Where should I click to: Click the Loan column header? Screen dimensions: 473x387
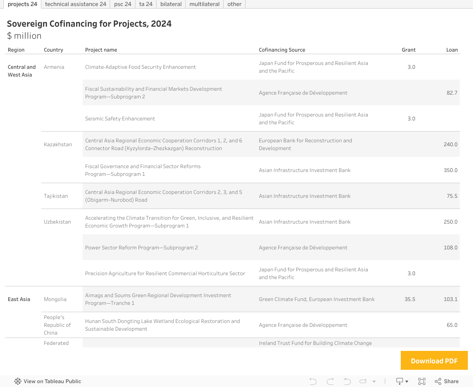pyautogui.click(x=452, y=50)
